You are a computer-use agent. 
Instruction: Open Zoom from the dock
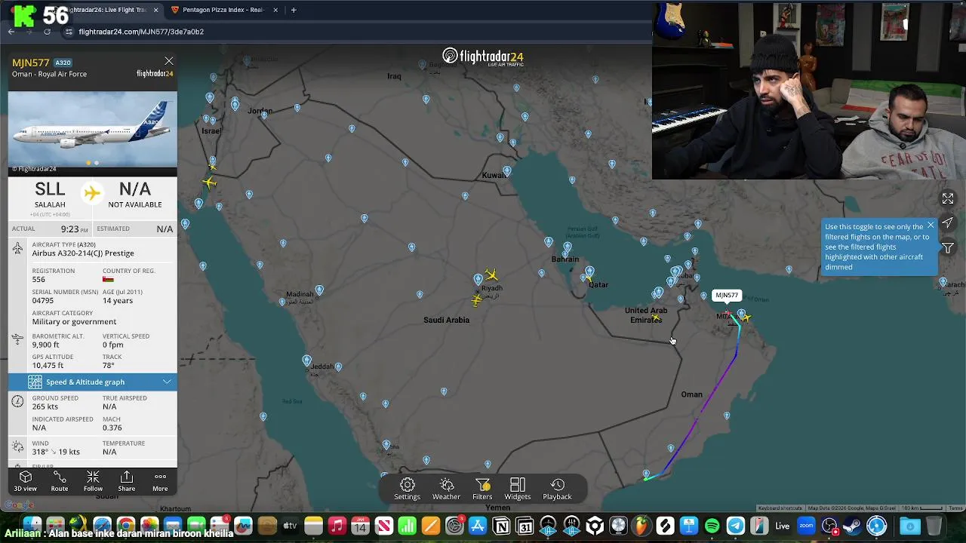click(x=806, y=526)
